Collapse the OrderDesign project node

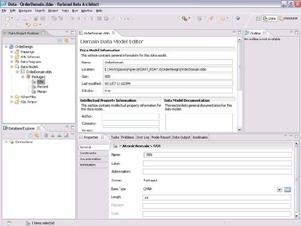pos(6,46)
